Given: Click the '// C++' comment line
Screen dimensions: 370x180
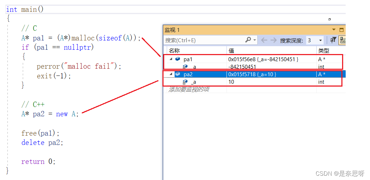Looking at the screenshot, I should click(33, 104).
